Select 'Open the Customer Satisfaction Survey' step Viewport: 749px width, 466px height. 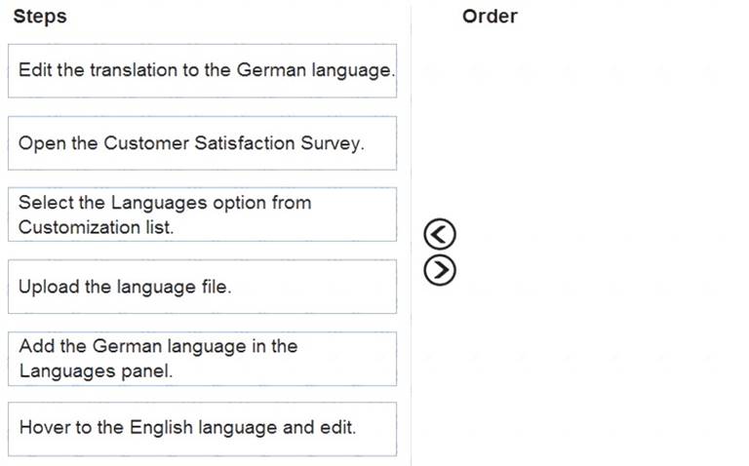point(202,143)
